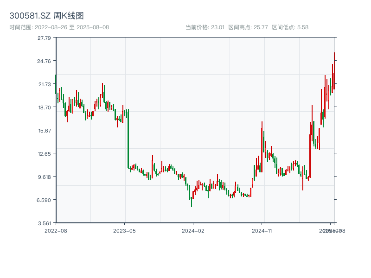Click the 2024-02 x-axis date label
The height and width of the screenshot is (278, 371).
193,230
